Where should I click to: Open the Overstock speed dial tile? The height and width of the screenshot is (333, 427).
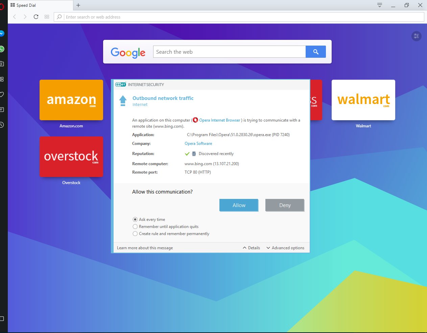tap(71, 157)
